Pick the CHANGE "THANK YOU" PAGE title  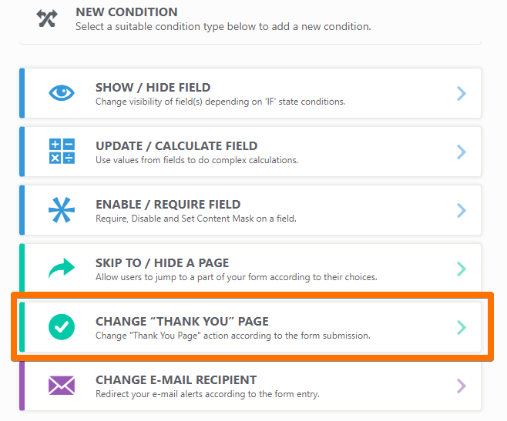(x=182, y=322)
